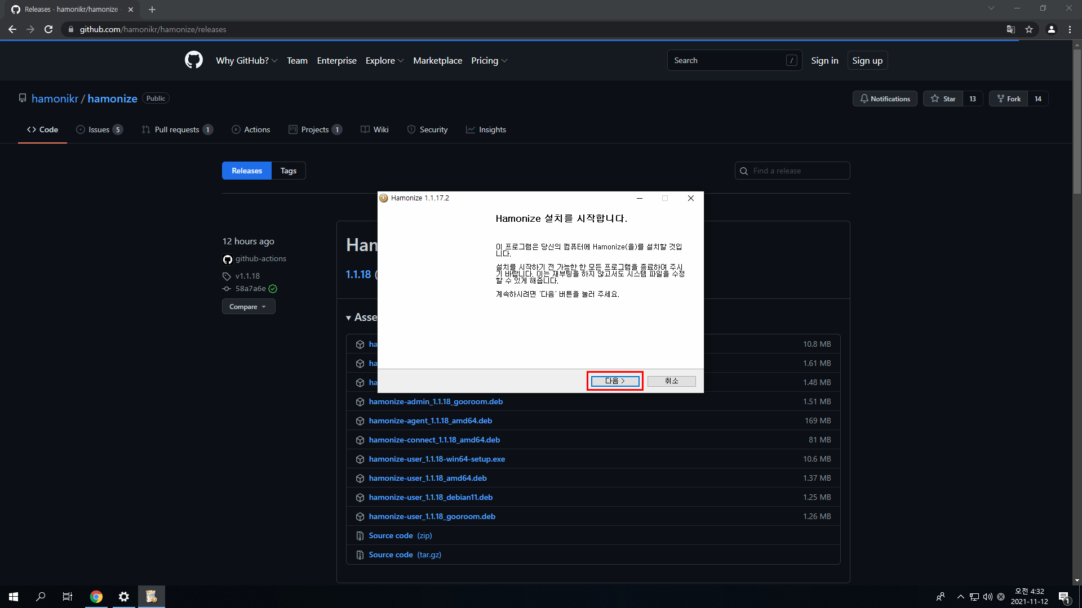The height and width of the screenshot is (608, 1082).
Task: Switch to the Tags view
Action: coord(289,171)
